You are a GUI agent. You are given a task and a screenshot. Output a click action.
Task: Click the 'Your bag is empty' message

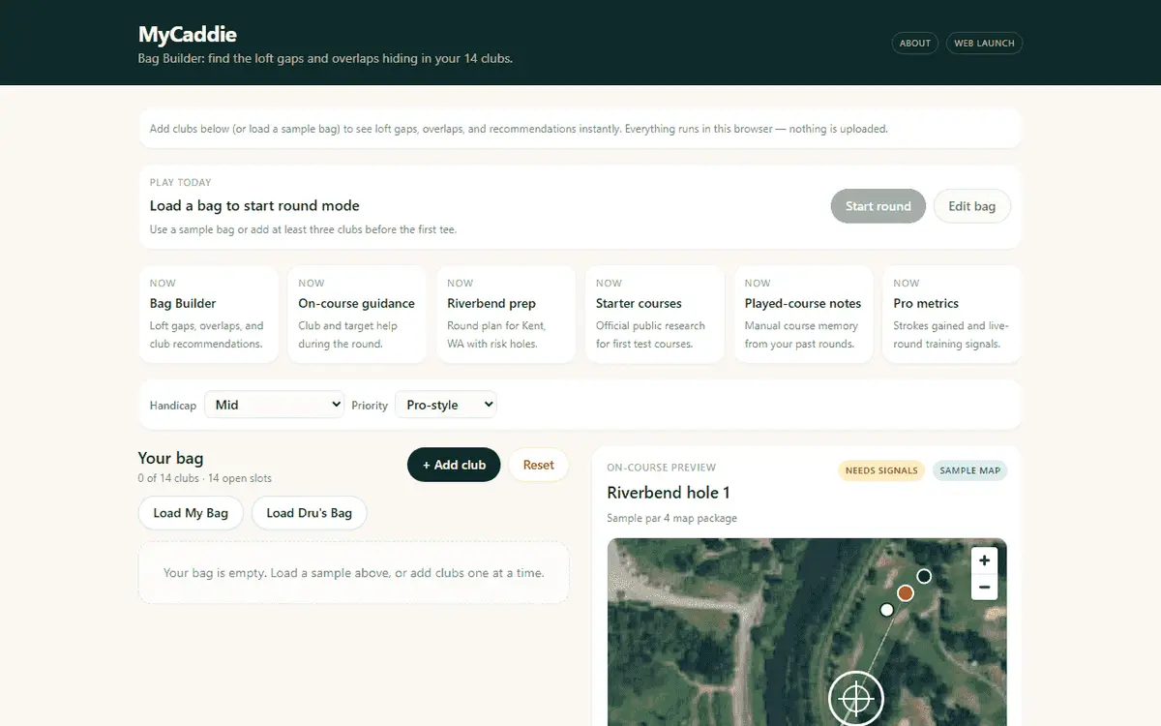(354, 572)
